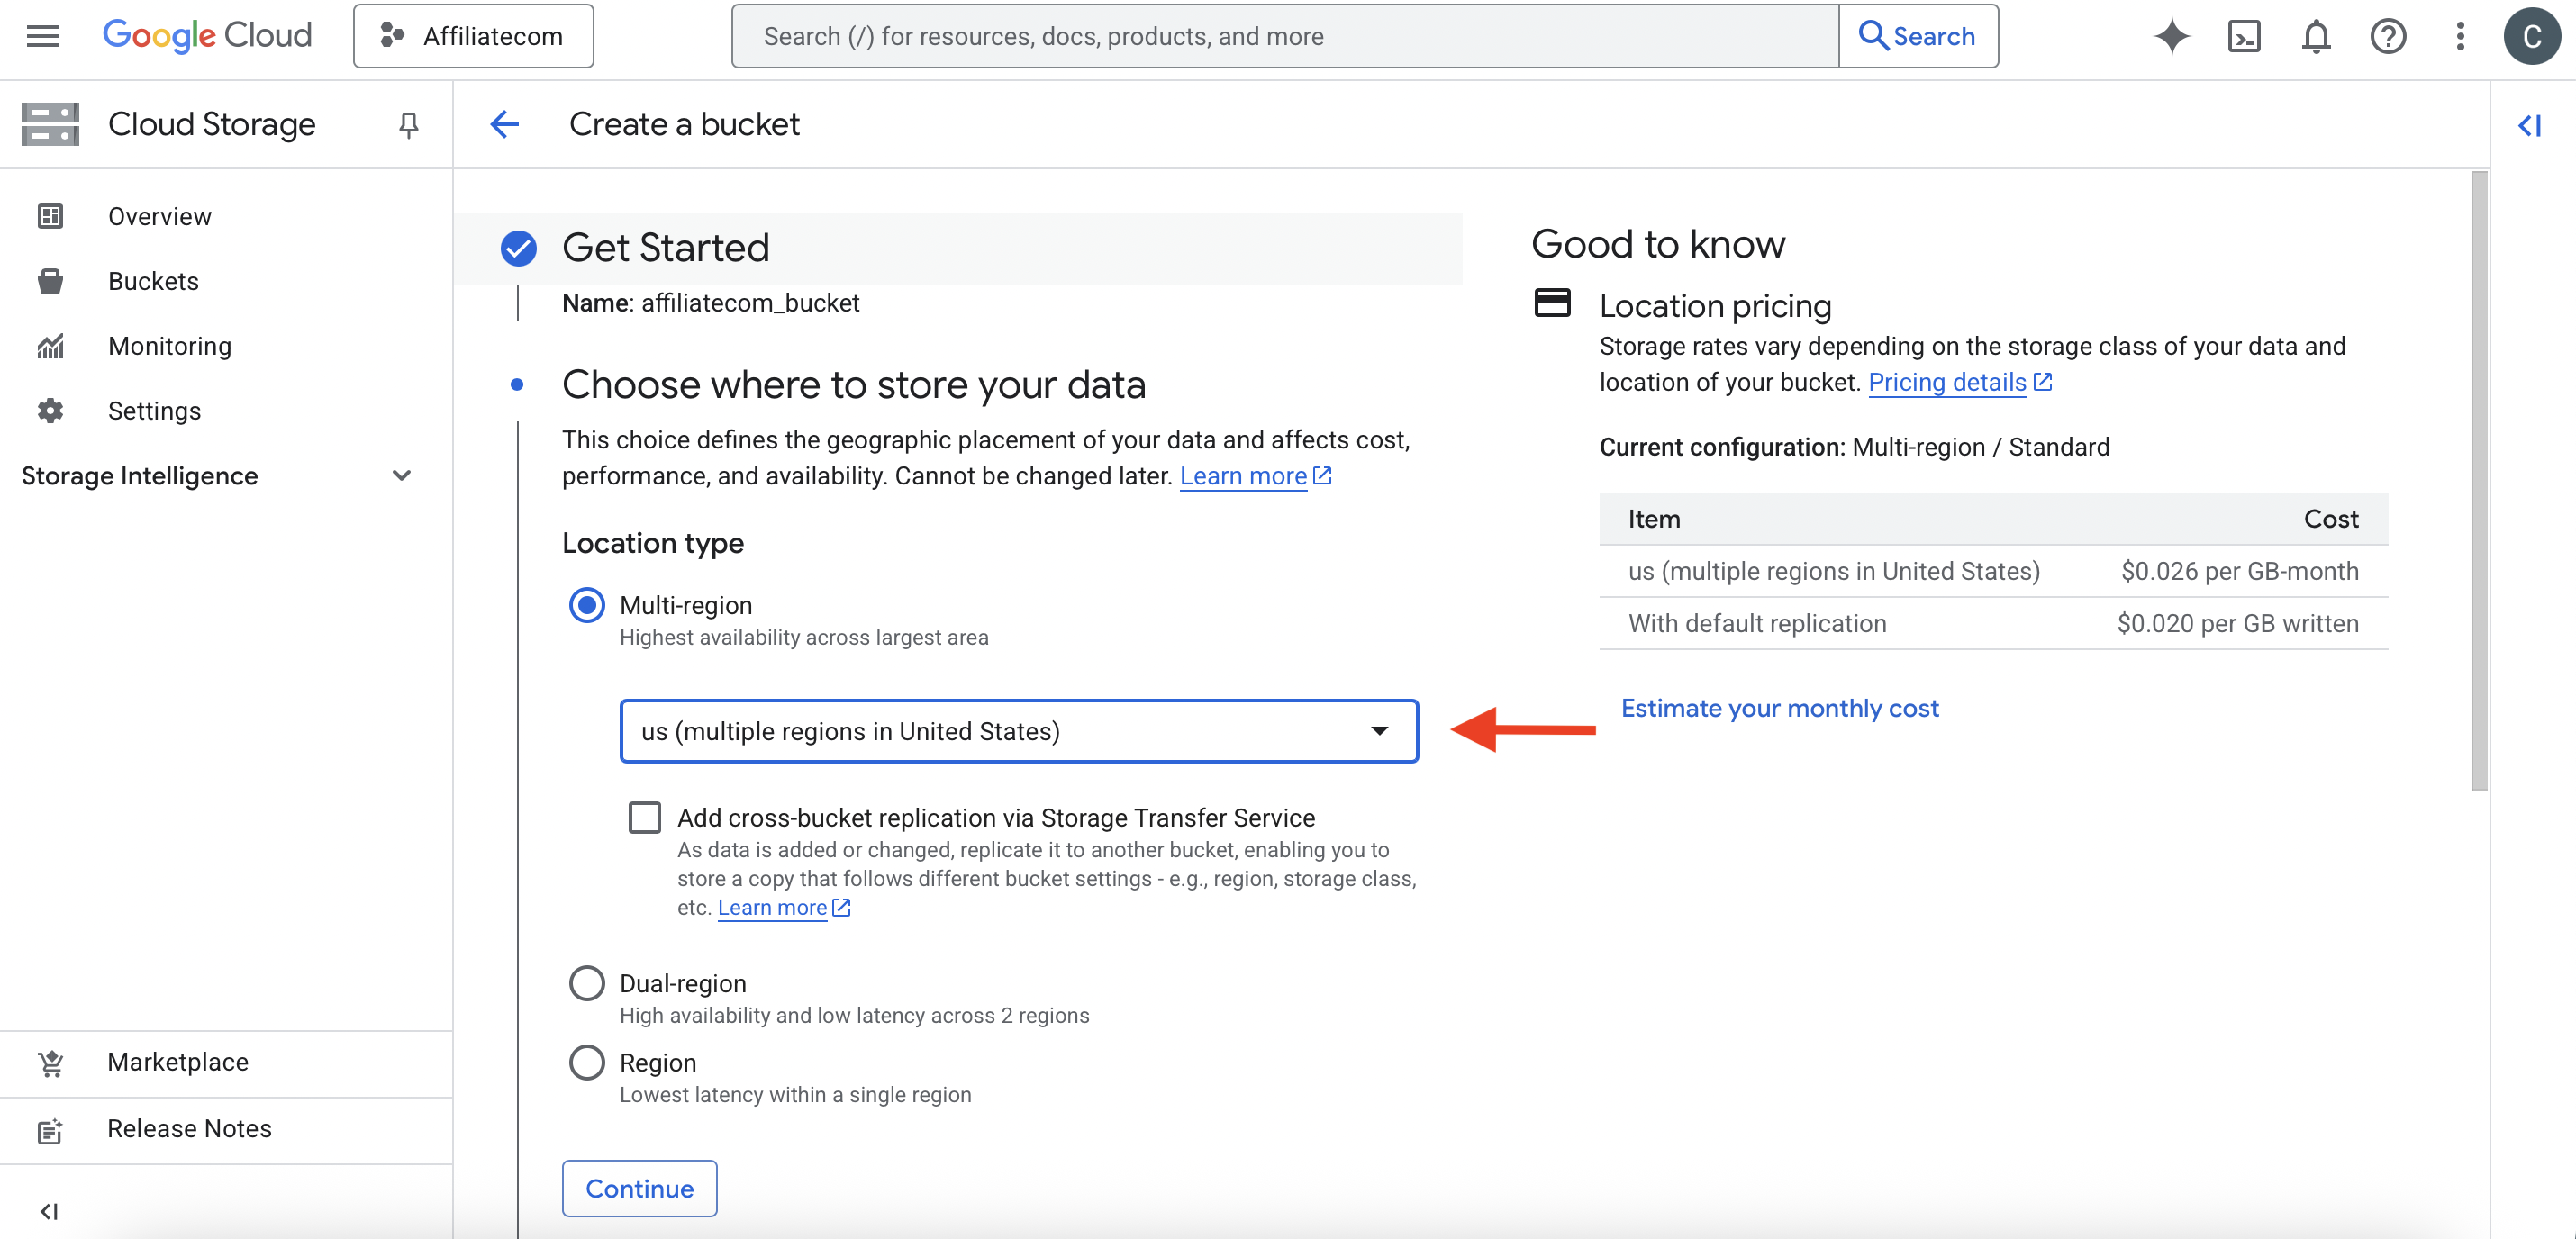Viewport: 2576px width, 1239px height.
Task: Open Overview in the sidebar
Action: pyautogui.click(x=160, y=216)
